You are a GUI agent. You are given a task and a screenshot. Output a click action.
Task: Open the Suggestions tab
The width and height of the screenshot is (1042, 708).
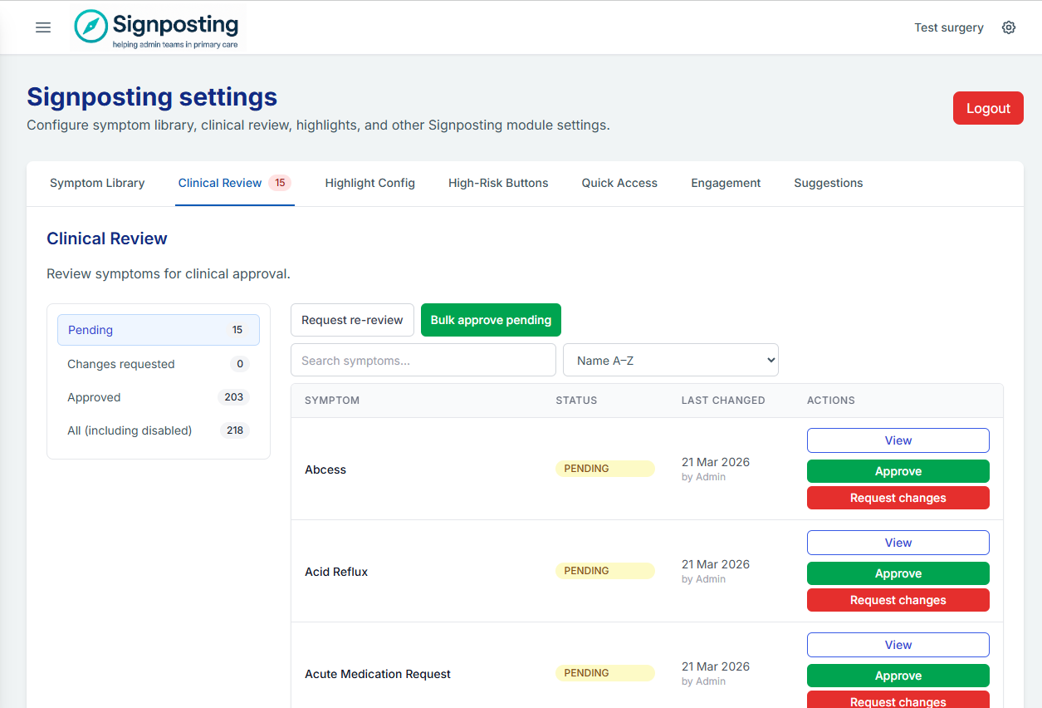click(x=828, y=183)
